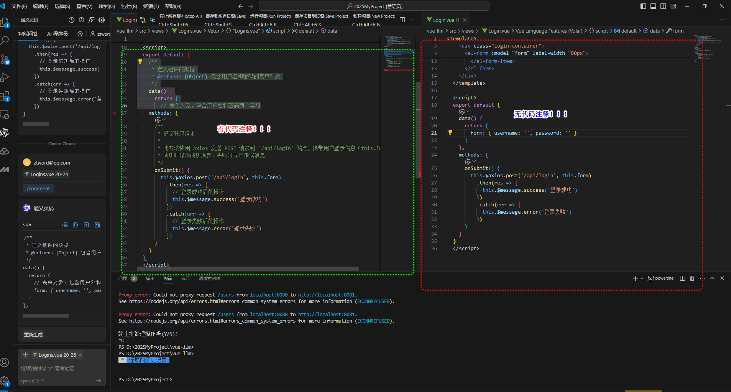Image resolution: width=731 pixels, height=392 pixels.
Task: Expand Lingma code lens above onSubmit in Login.vue
Action: tap(470, 161)
